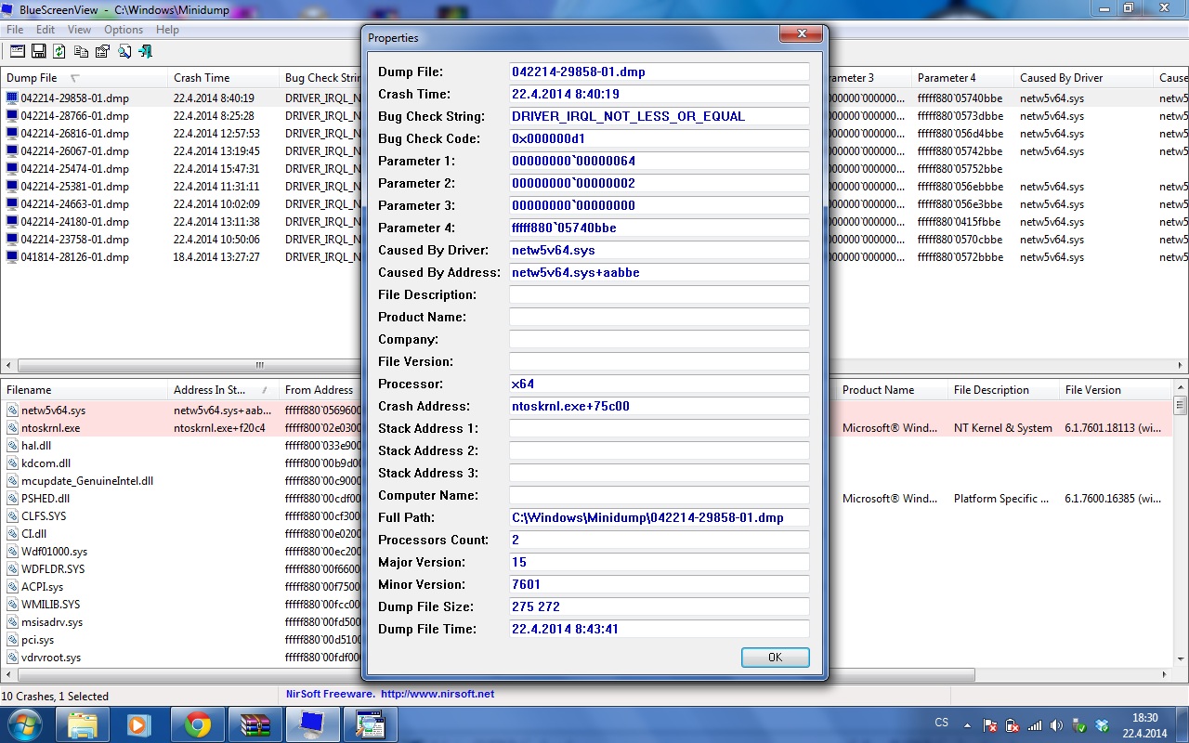Sort lower pane by File Version header
This screenshot has height=743, width=1189.
coord(1115,390)
